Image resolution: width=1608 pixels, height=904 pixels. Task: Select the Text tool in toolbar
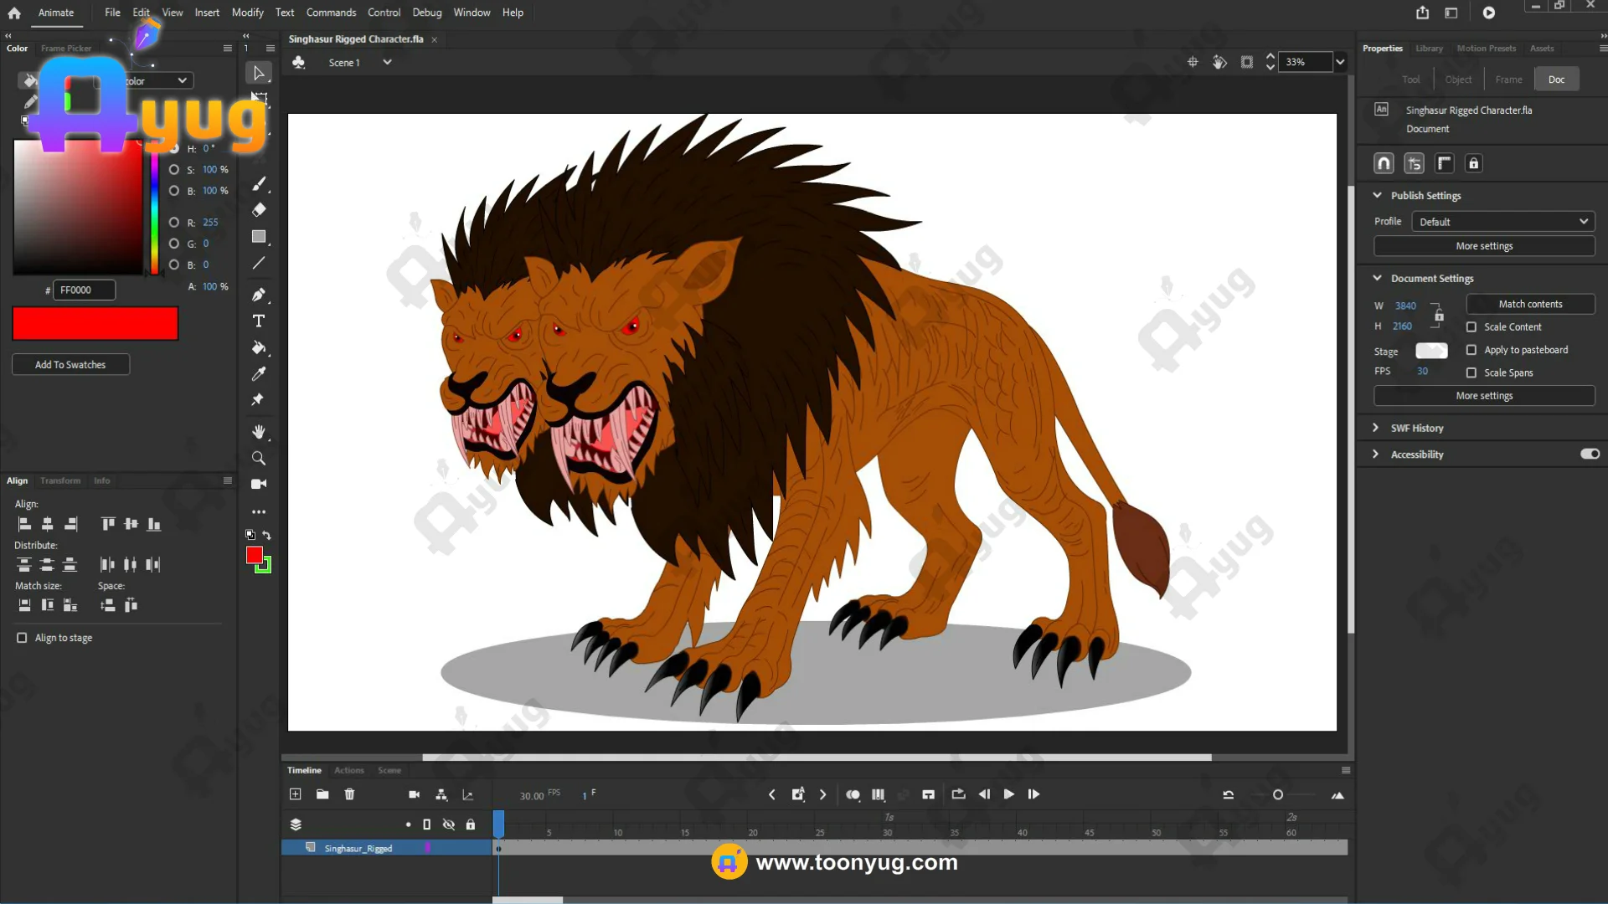tap(259, 321)
